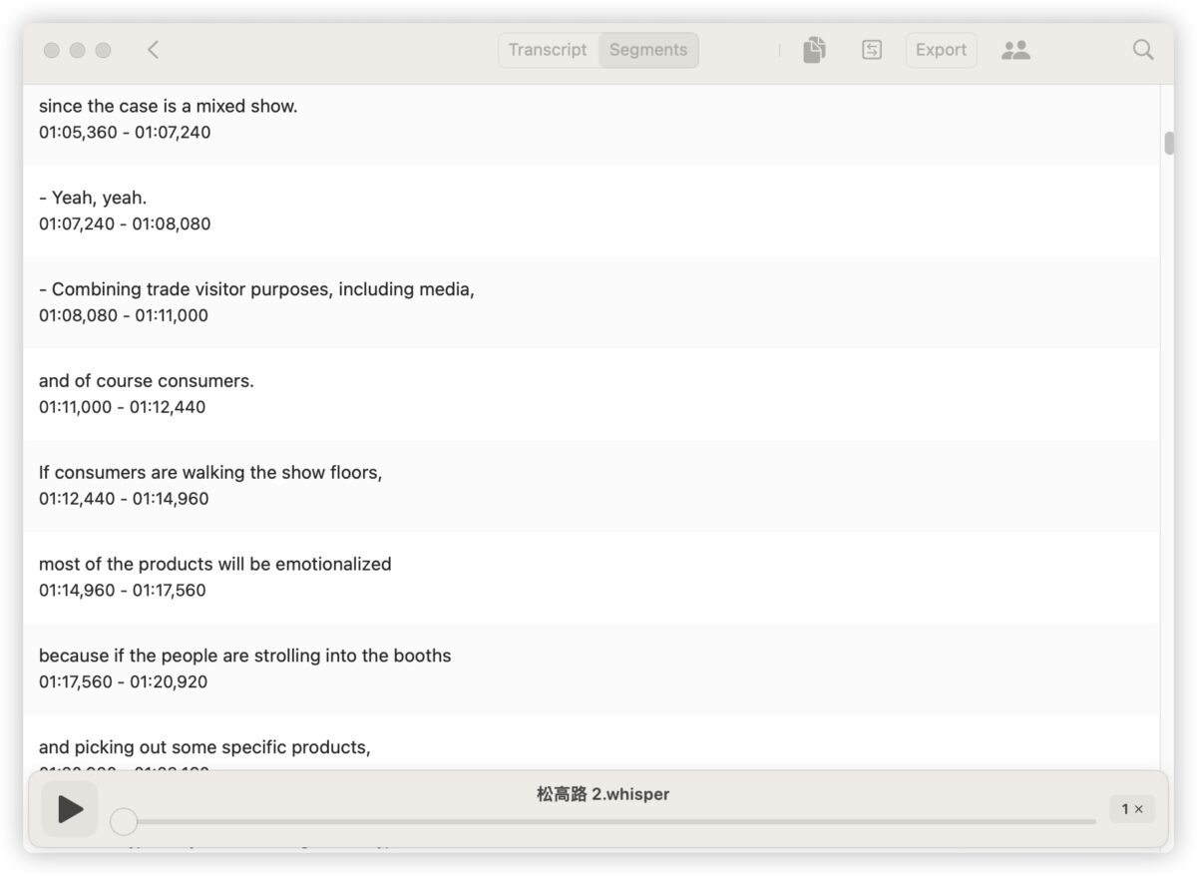The image size is (1197, 876).
Task: Switch to the Transcript tab
Action: (x=548, y=50)
